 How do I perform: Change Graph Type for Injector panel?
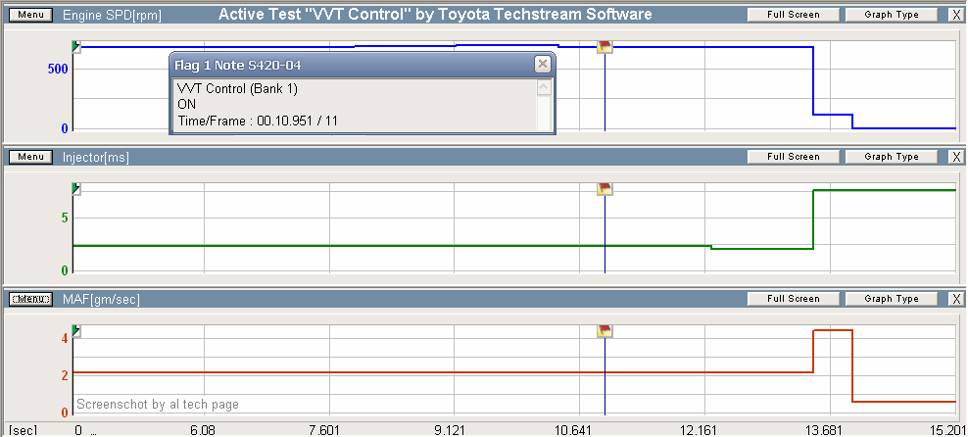[891, 157]
